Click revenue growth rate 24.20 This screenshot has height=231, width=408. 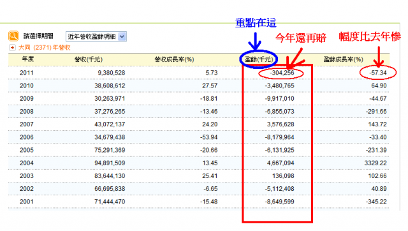pos(210,124)
